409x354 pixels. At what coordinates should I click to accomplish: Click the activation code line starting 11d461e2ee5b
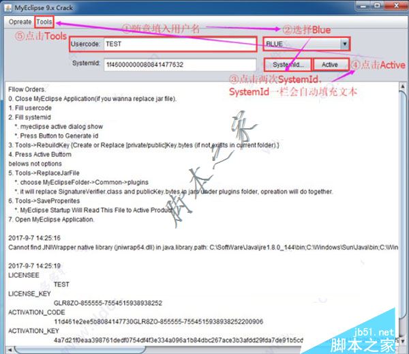click(158, 322)
